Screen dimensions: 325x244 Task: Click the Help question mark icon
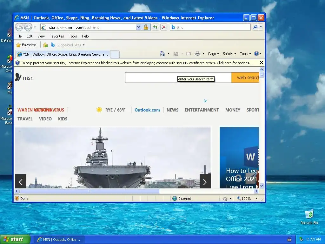[x=256, y=54]
